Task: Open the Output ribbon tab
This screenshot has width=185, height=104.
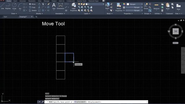Action: (x=54, y=1)
